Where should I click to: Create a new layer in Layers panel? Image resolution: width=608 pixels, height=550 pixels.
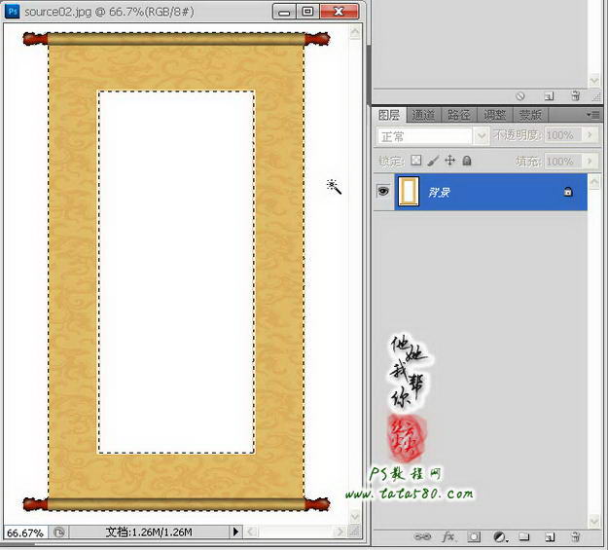click(550, 536)
